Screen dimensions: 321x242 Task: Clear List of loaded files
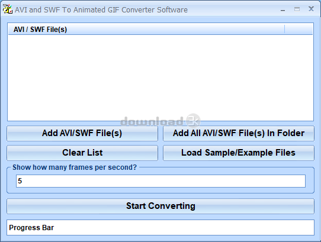[82, 153]
